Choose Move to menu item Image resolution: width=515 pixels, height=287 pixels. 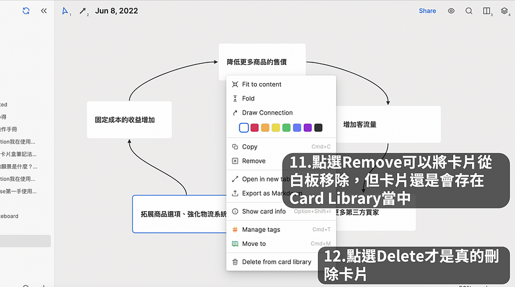[281, 244]
